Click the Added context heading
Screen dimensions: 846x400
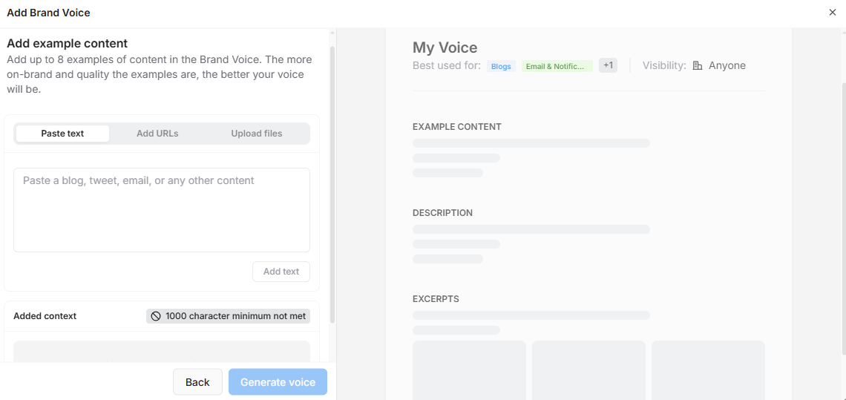tap(45, 316)
